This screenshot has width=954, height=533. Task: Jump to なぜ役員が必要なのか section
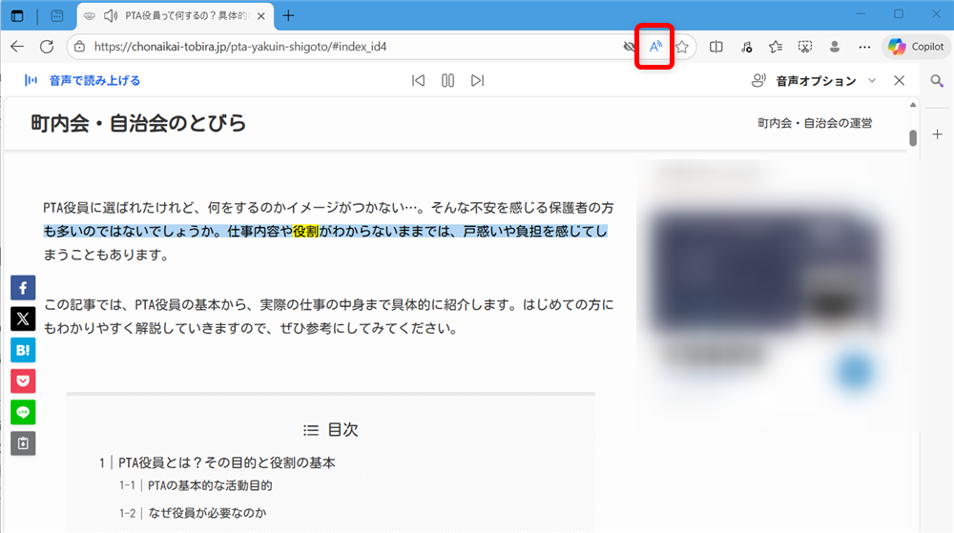pyautogui.click(x=207, y=513)
